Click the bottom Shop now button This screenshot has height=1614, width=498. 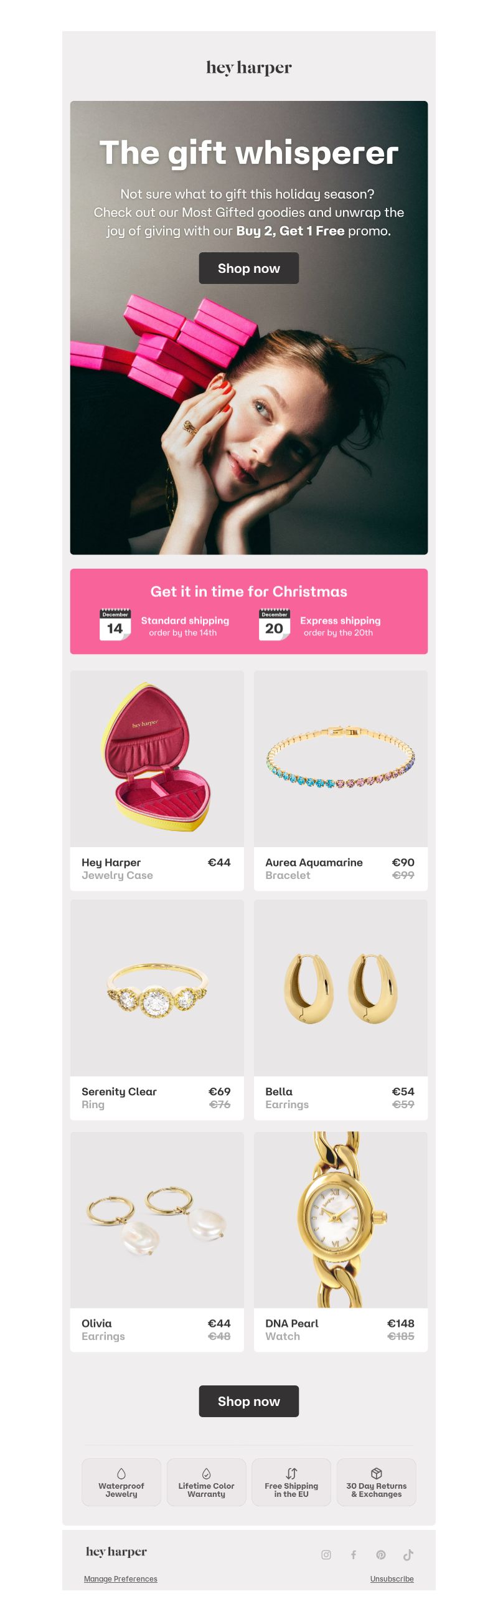[248, 1401]
